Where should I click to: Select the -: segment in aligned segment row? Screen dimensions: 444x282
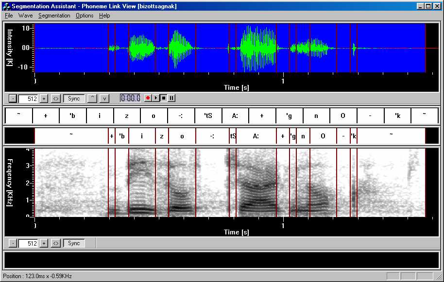point(212,136)
